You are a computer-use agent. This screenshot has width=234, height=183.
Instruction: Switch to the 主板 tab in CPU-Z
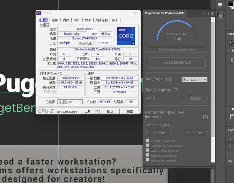point(55,21)
